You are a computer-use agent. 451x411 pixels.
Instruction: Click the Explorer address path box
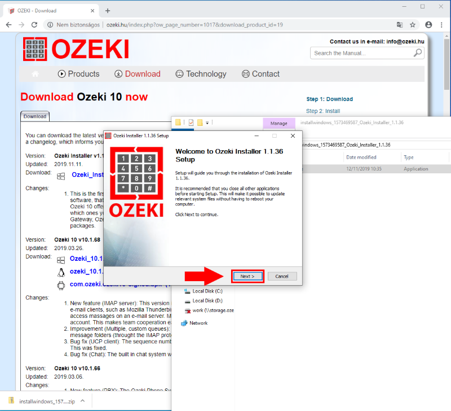point(375,145)
